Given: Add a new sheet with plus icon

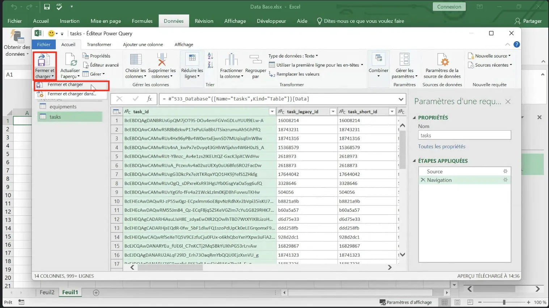Looking at the screenshot, I should pos(96,292).
